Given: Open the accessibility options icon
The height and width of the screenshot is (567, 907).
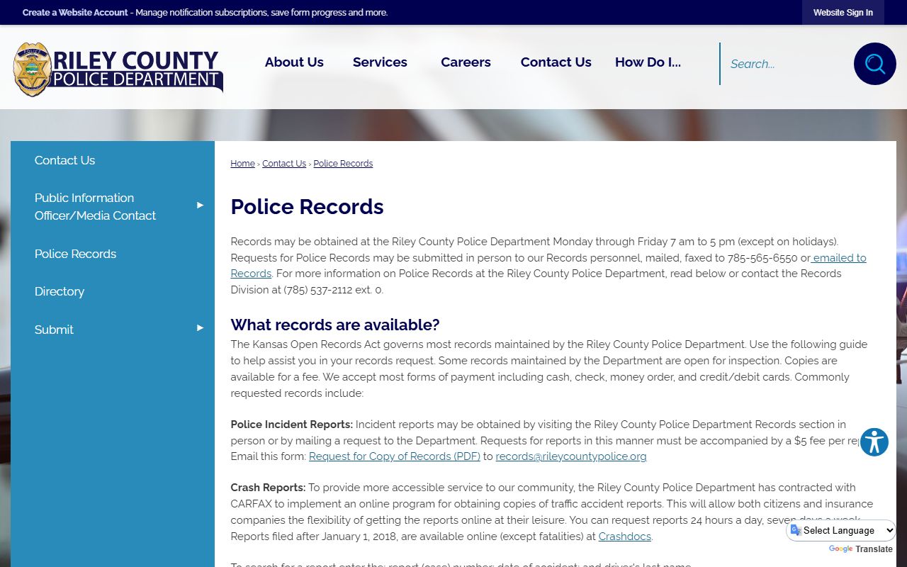Looking at the screenshot, I should coord(874,442).
